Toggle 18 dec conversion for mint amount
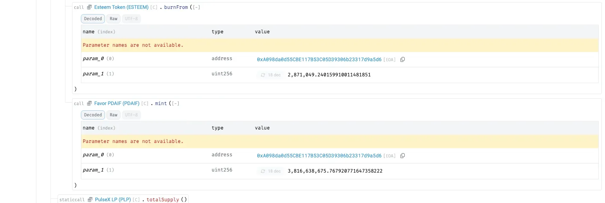 pyautogui.click(x=271, y=171)
